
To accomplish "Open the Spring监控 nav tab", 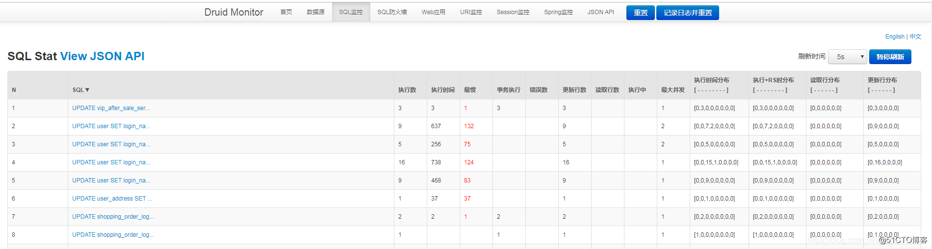I will 558,12.
